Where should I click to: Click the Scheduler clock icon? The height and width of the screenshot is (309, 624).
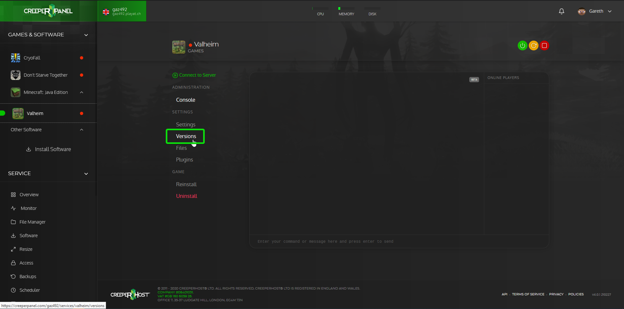(x=13, y=290)
